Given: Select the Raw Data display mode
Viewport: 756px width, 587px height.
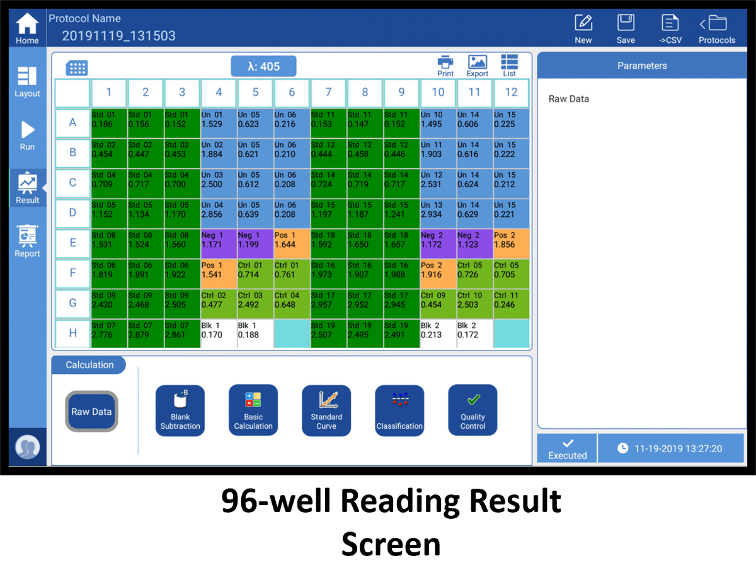Looking at the screenshot, I should tap(91, 411).
